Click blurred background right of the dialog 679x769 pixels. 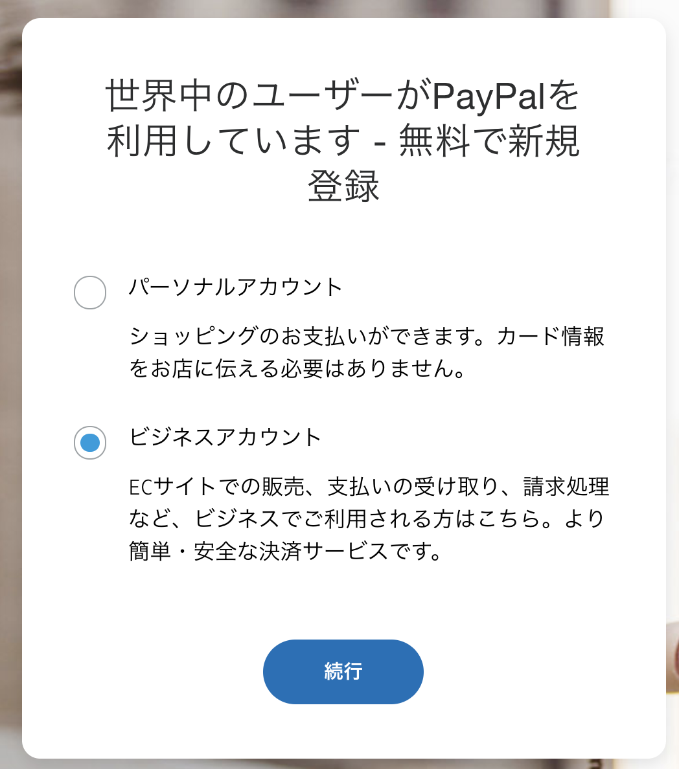coord(673,392)
